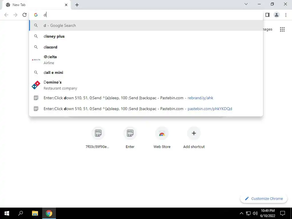Click the Google G icon in the address bar
292x219 pixels.
pyautogui.click(x=36, y=15)
